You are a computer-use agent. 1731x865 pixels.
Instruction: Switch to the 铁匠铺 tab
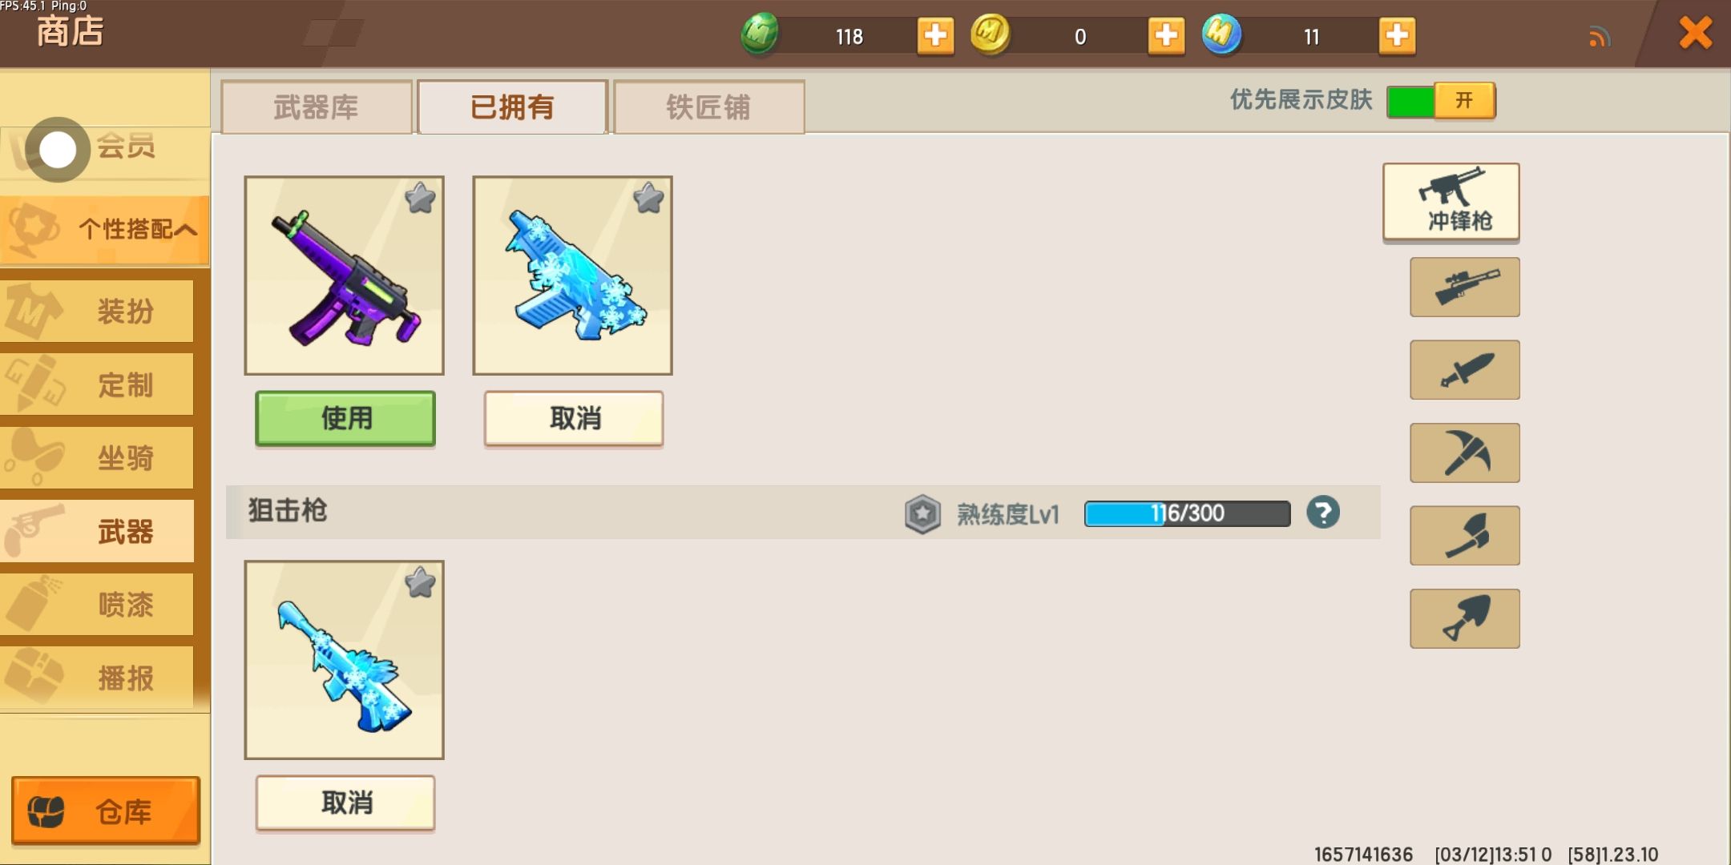click(x=709, y=107)
